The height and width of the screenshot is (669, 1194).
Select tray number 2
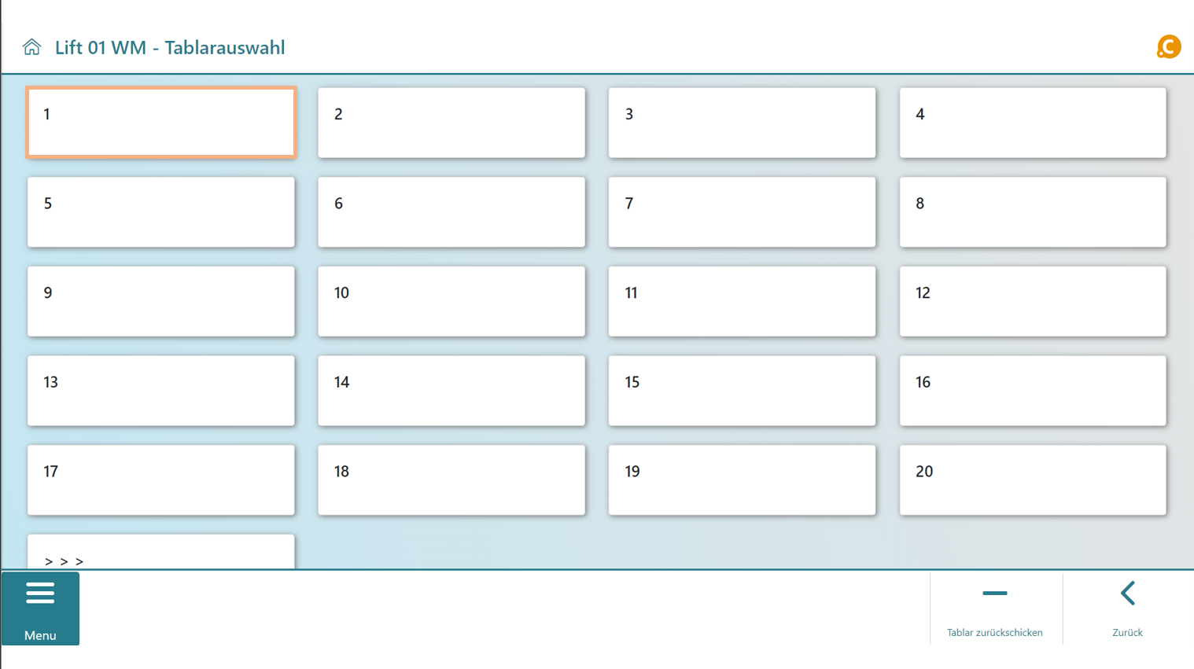tap(451, 123)
